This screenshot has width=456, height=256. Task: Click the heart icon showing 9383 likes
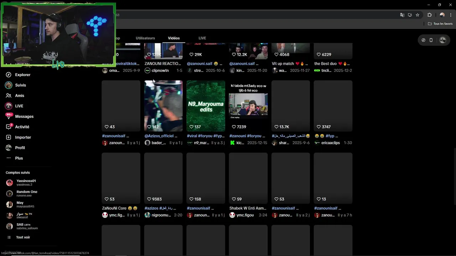pyautogui.click(x=149, y=199)
